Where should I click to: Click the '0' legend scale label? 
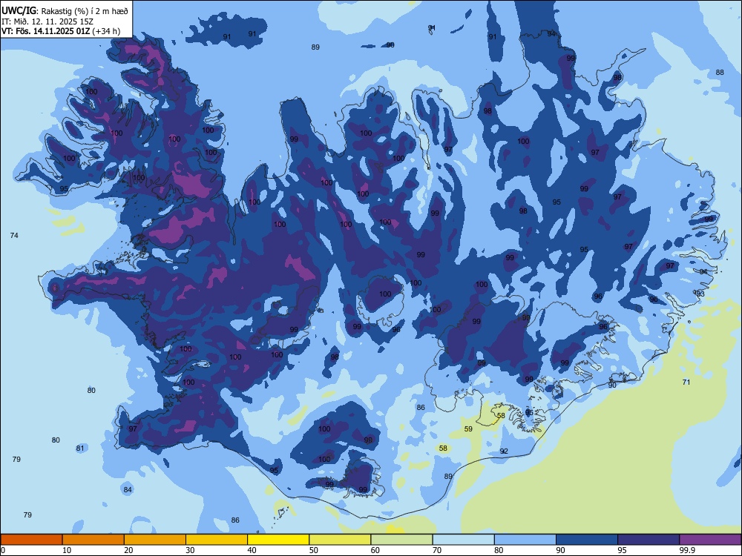pos(3,550)
